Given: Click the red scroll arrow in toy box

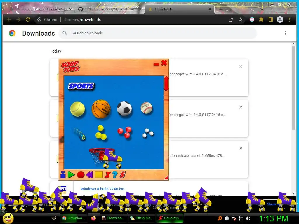Looking at the screenshot, I should 166,84.
